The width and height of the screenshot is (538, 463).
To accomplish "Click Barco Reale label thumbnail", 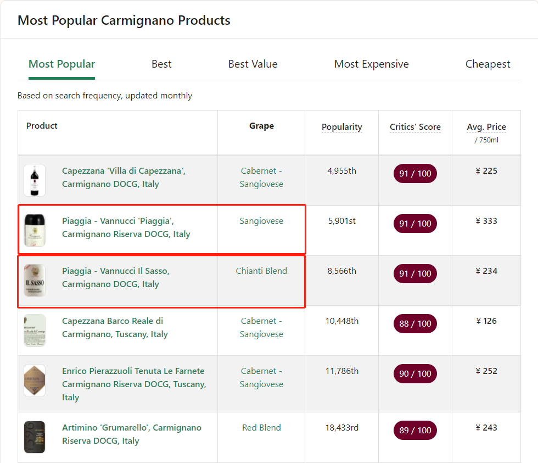I will coord(35,330).
